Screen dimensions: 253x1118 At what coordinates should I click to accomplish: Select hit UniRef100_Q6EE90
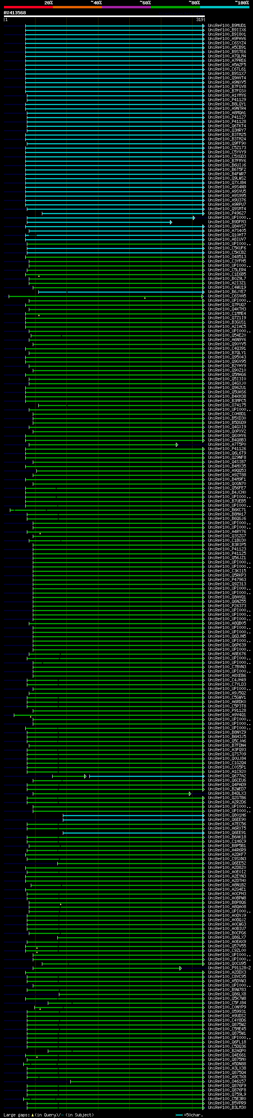(x=227, y=819)
